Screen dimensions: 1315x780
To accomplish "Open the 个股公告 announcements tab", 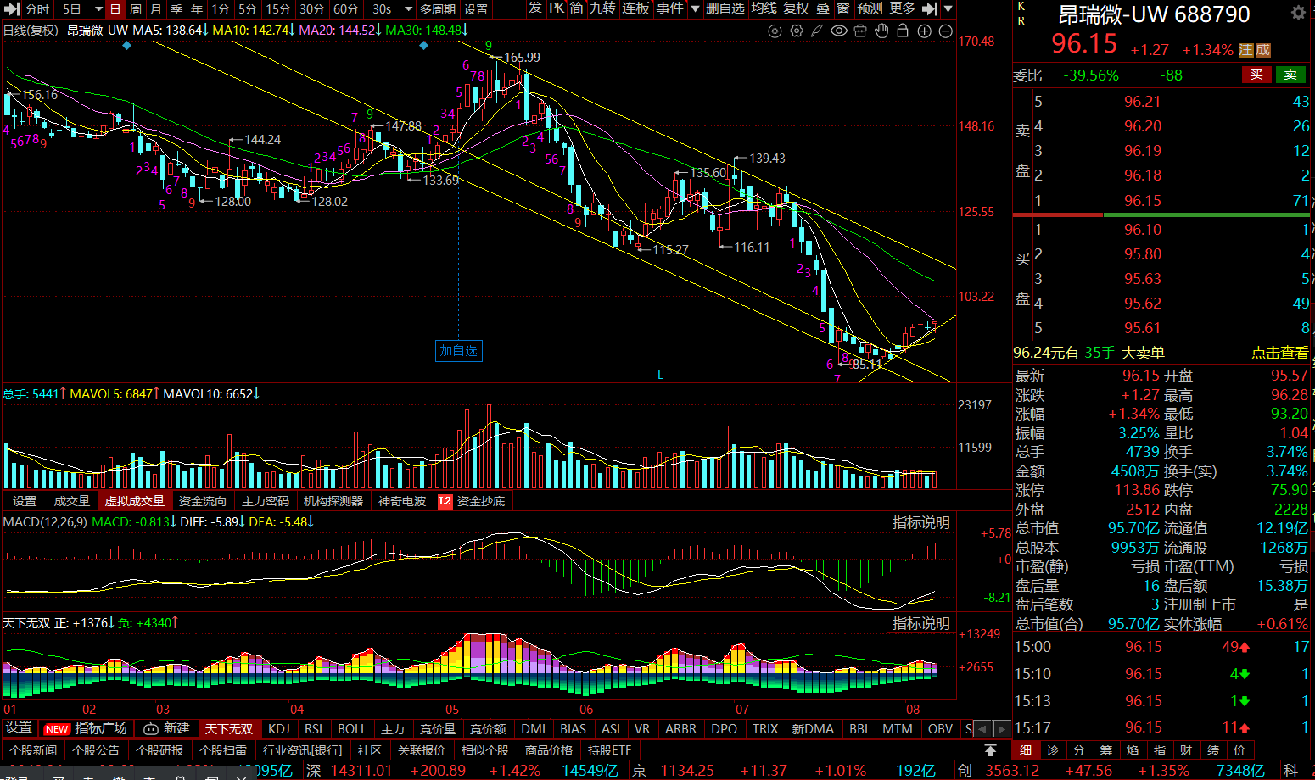I will pyautogui.click(x=96, y=750).
